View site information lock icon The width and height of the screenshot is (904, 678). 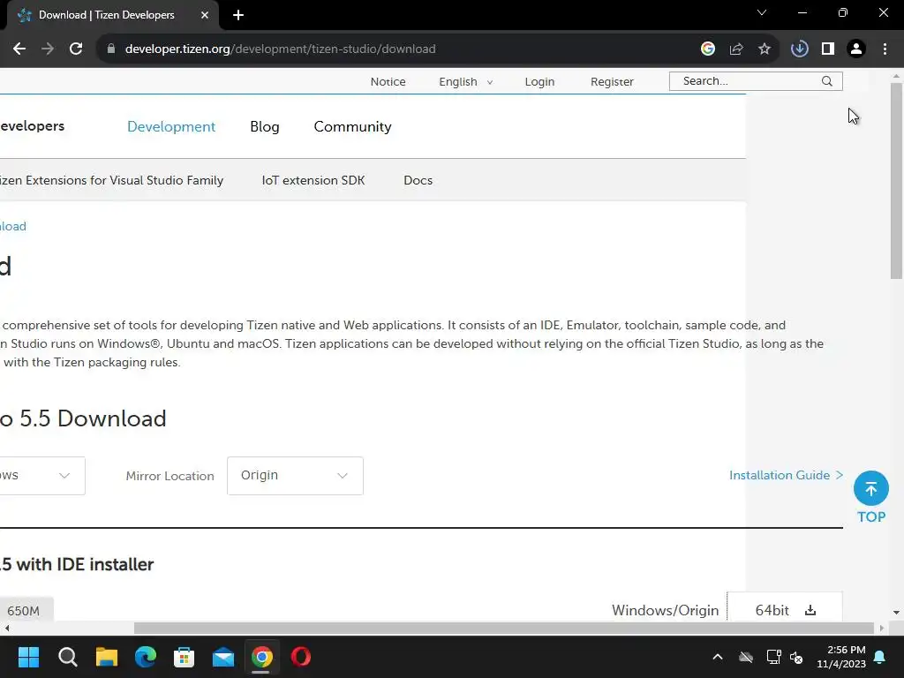tap(111, 49)
